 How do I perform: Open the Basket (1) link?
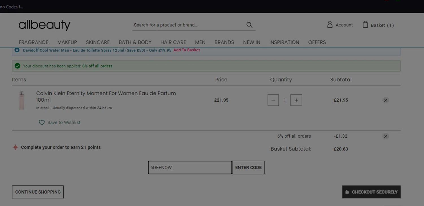[382, 25]
